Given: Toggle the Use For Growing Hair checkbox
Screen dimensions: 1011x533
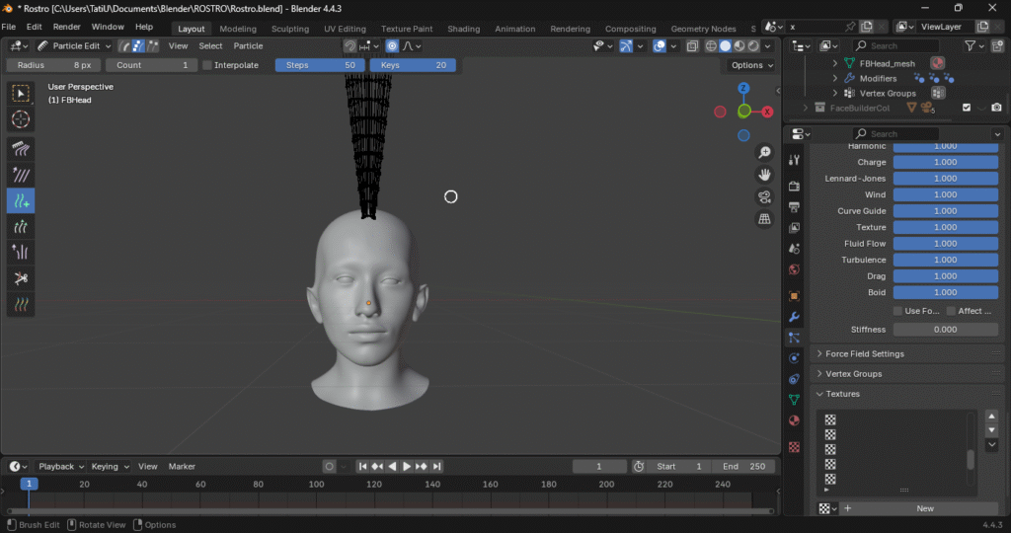Looking at the screenshot, I should click(897, 311).
